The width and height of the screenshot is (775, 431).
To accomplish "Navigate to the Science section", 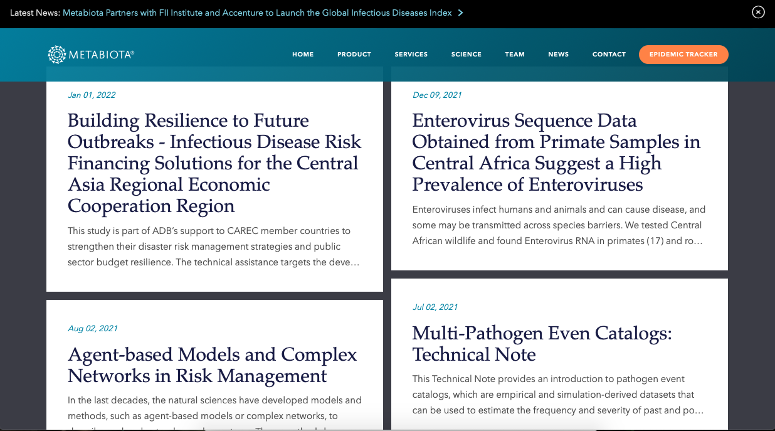I will click(x=467, y=55).
